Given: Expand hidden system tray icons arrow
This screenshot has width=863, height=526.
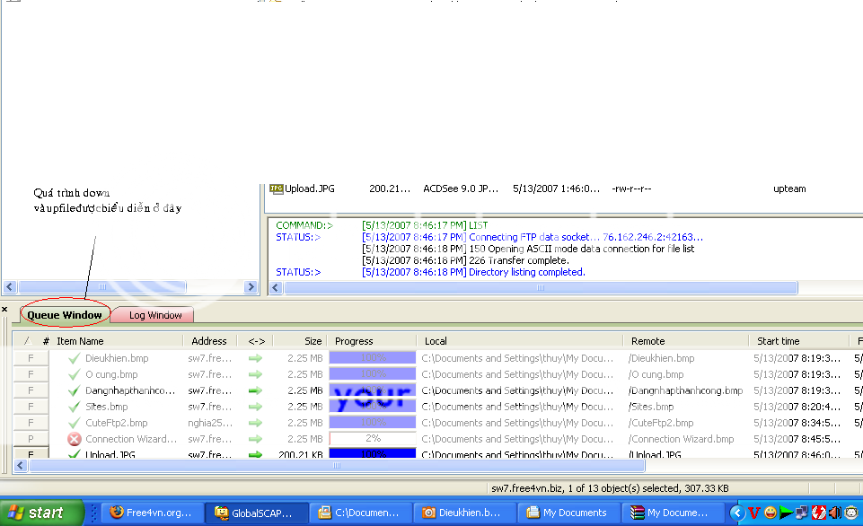Looking at the screenshot, I should (x=736, y=513).
